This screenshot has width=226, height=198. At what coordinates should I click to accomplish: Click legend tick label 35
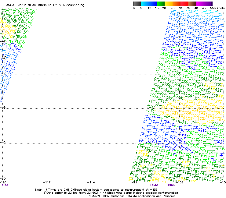pos(188,8)
